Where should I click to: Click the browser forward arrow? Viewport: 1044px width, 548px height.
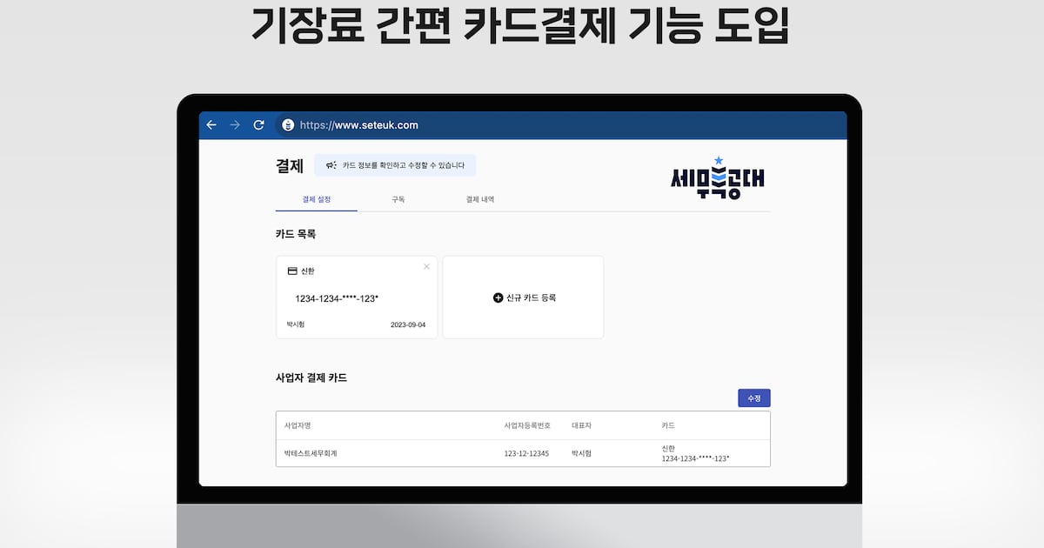234,124
